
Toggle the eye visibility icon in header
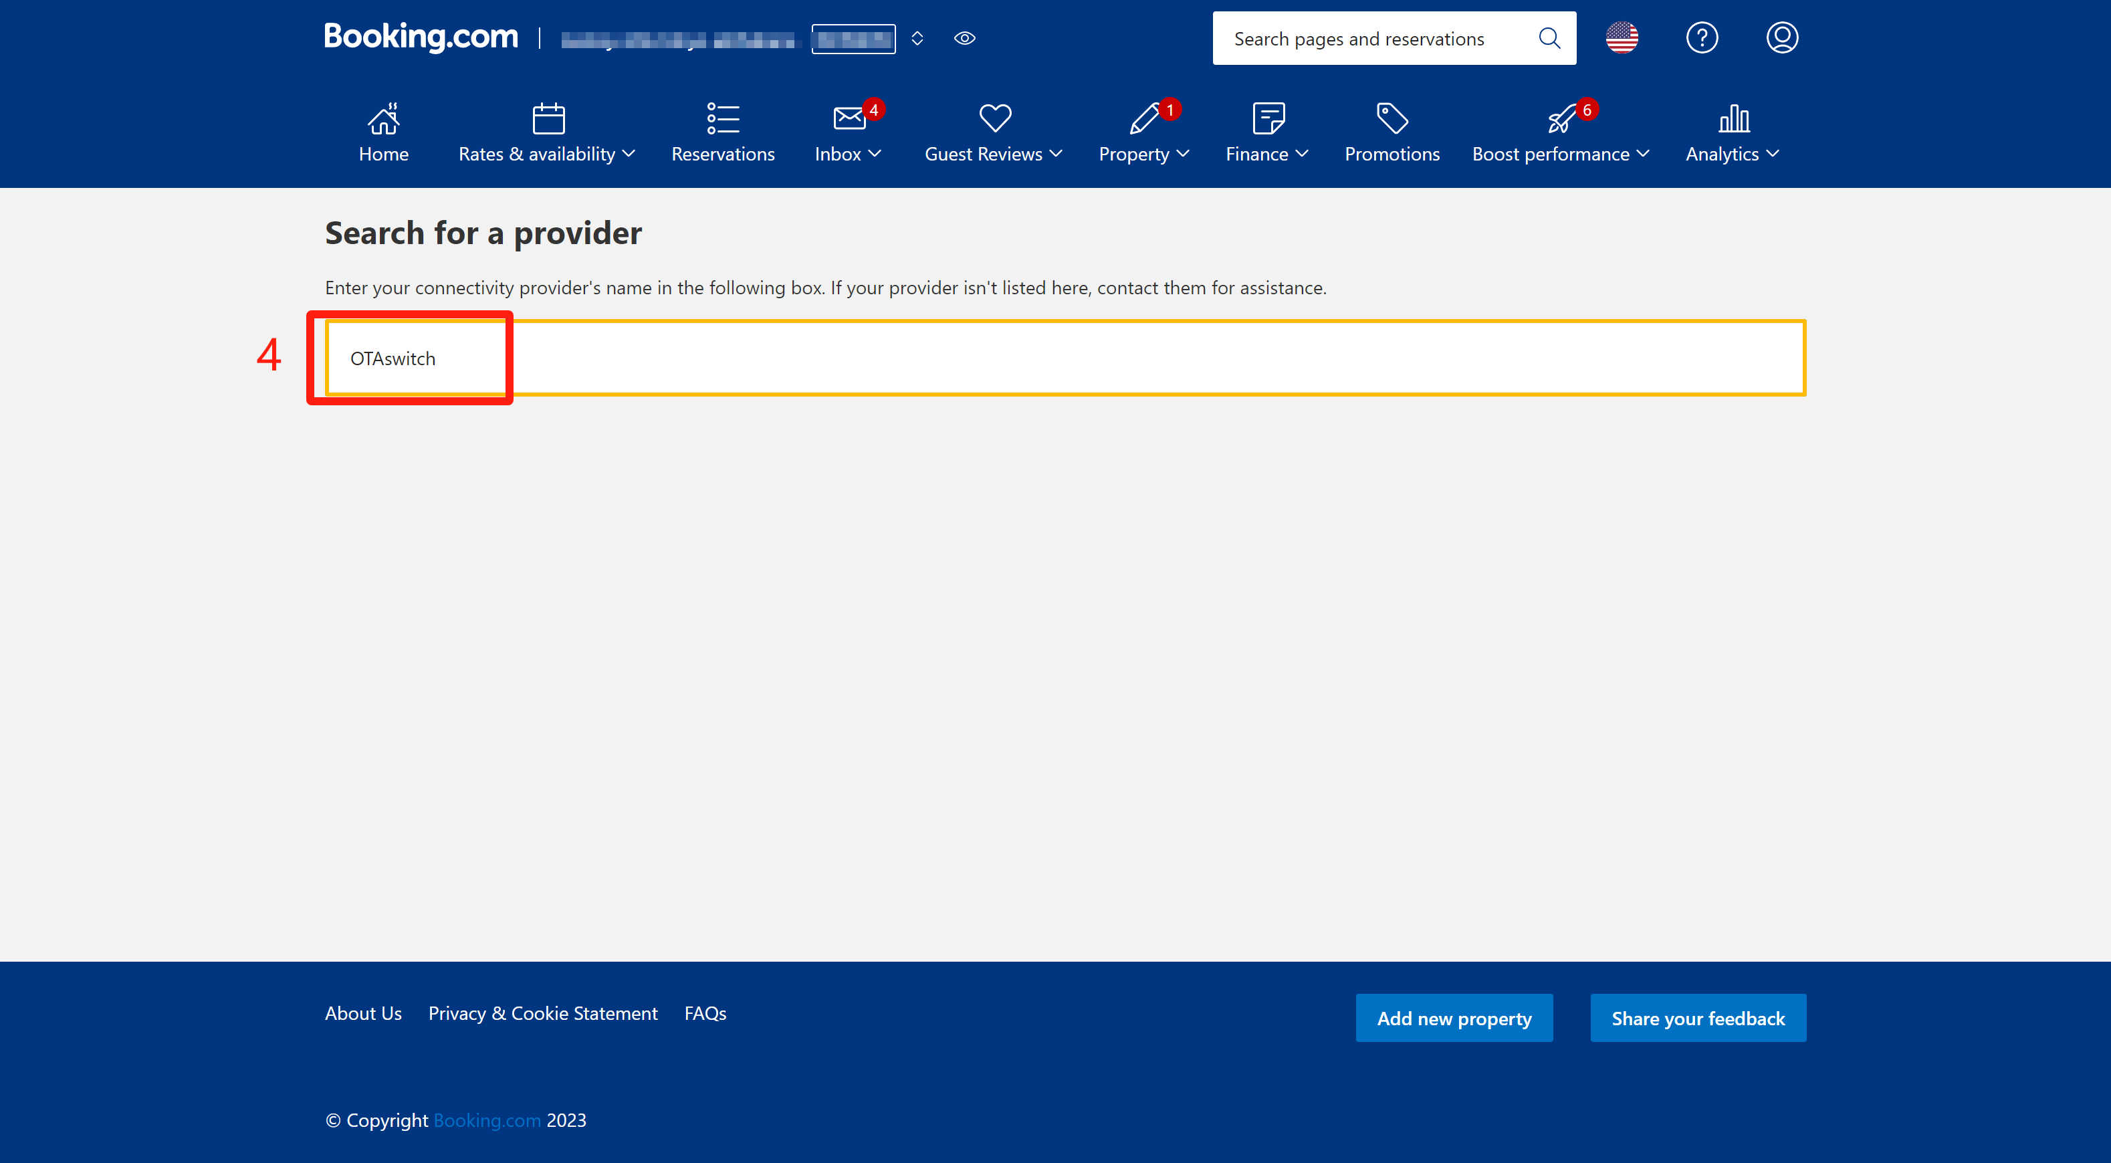point(964,39)
